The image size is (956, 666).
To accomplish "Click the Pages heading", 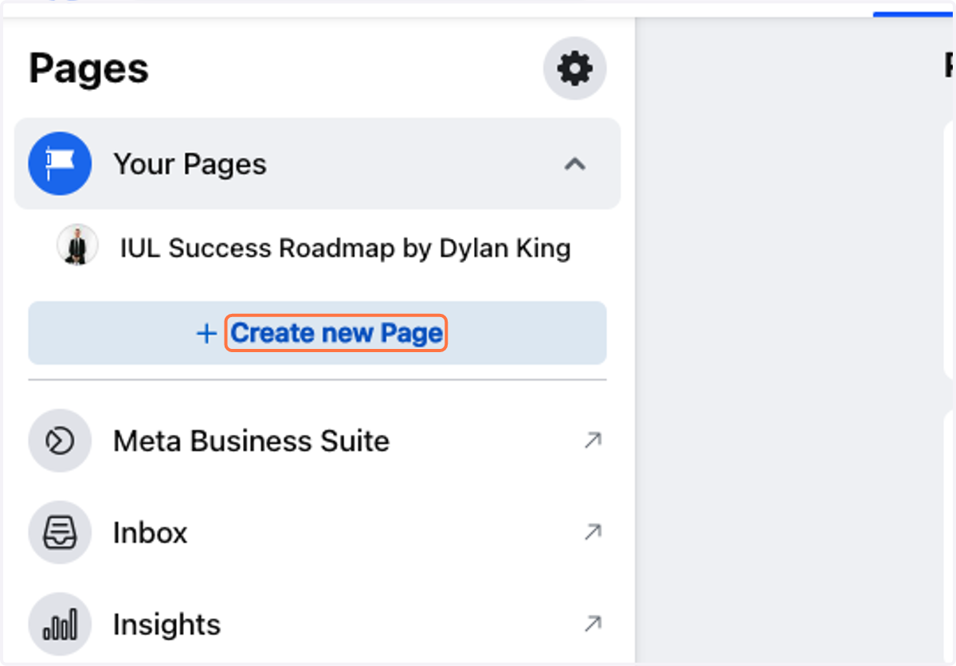I will [88, 69].
